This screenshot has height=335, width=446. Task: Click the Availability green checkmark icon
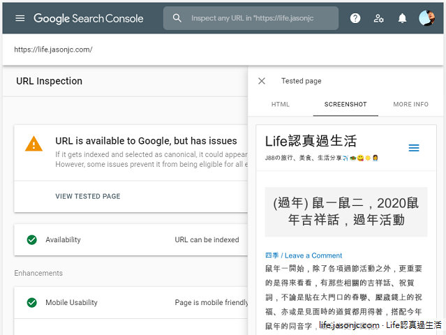click(32, 239)
